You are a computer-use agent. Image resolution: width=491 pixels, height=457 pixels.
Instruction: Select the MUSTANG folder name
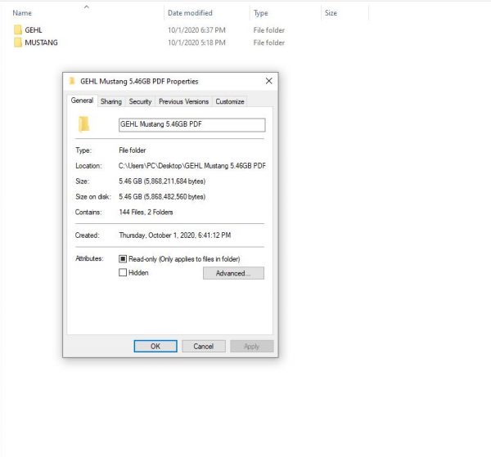coord(42,43)
